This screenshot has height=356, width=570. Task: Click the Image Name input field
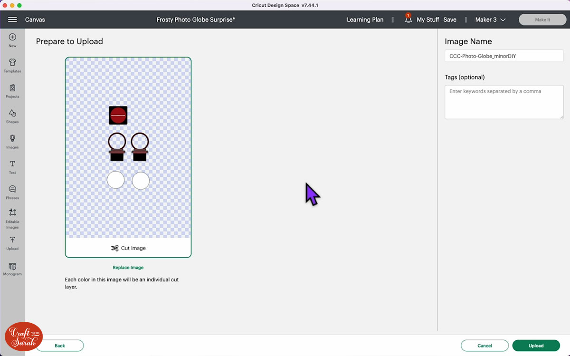pyautogui.click(x=504, y=56)
